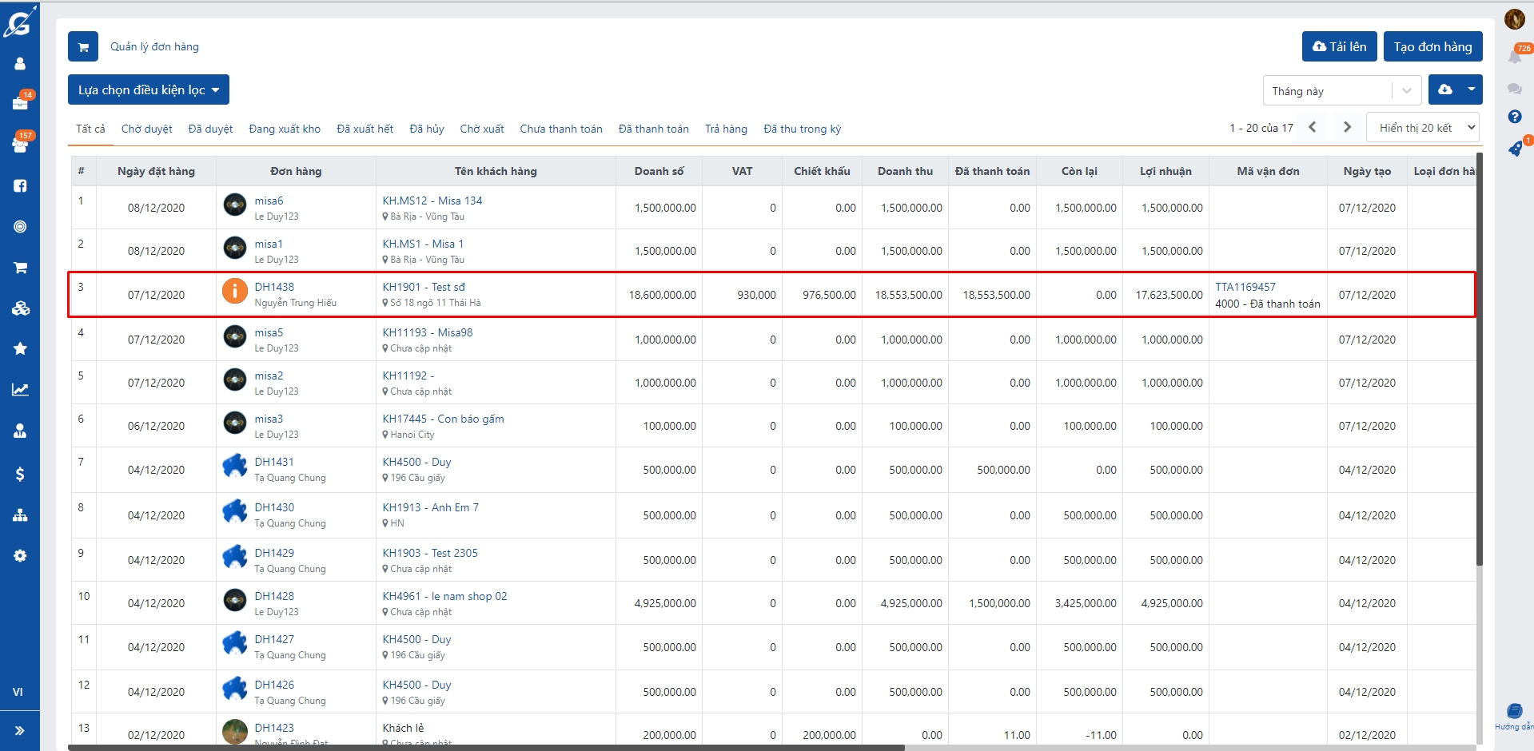Viewport: 1534px width, 751px height.
Task: Open order link DH1438
Action: pos(274,287)
